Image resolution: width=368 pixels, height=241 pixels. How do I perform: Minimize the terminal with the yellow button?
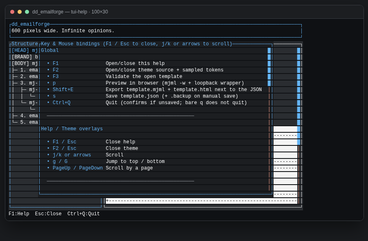click(20, 12)
